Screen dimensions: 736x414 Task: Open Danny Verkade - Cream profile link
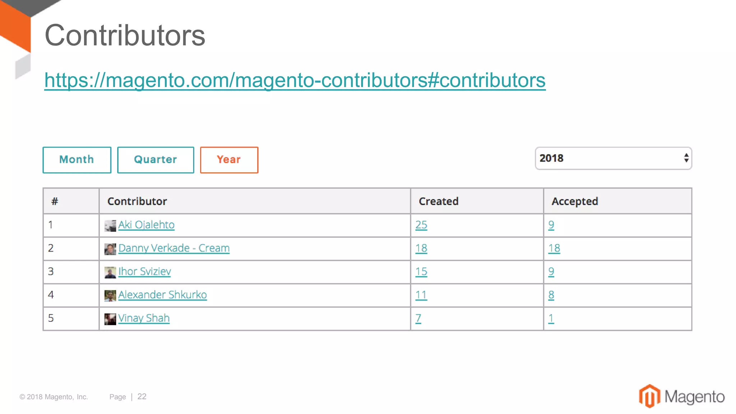coord(174,248)
